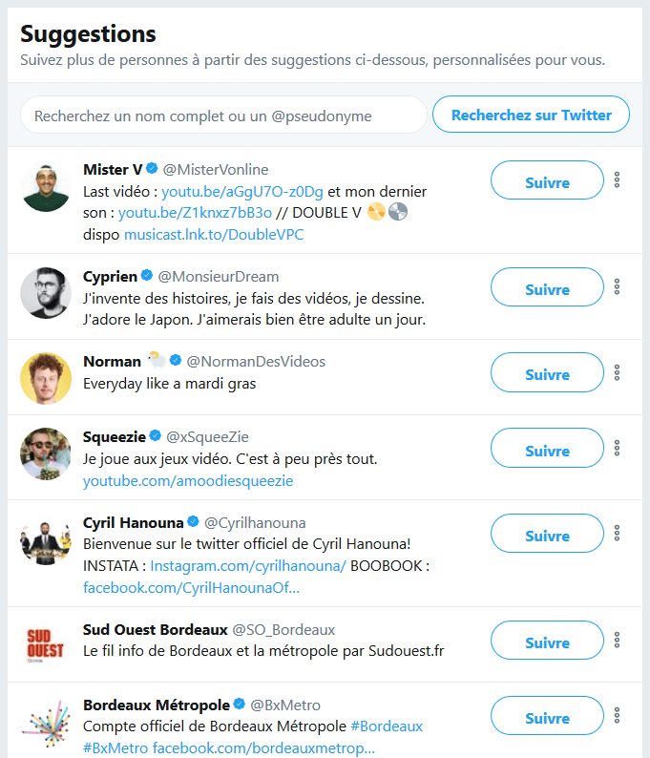Open more options for Sud Ouest Bordeaux
The height and width of the screenshot is (758, 650).
(618, 640)
